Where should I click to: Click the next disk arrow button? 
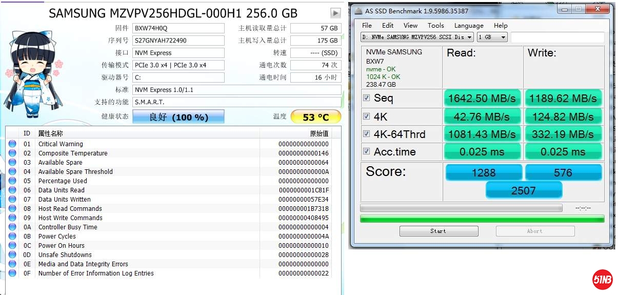[335, 13]
